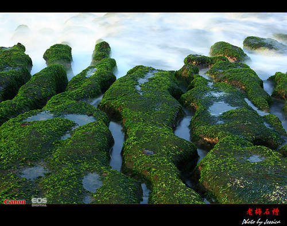Click the red Canon logo
Image resolution: width=287 pixels, height=226 pixels.
[14, 202]
